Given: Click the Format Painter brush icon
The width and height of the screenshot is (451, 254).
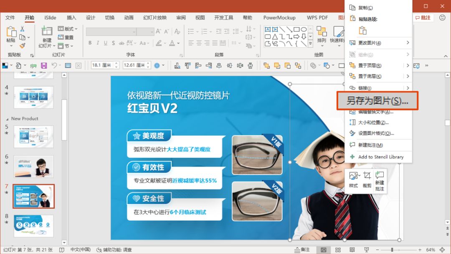Looking at the screenshot, I should click(x=22, y=45).
